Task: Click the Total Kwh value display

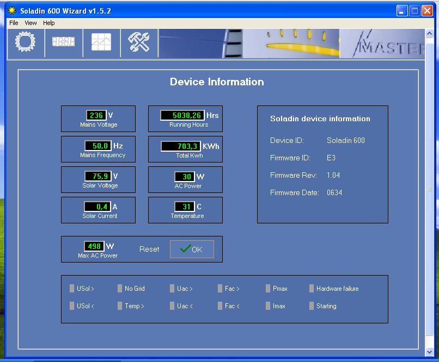Action: (181, 146)
